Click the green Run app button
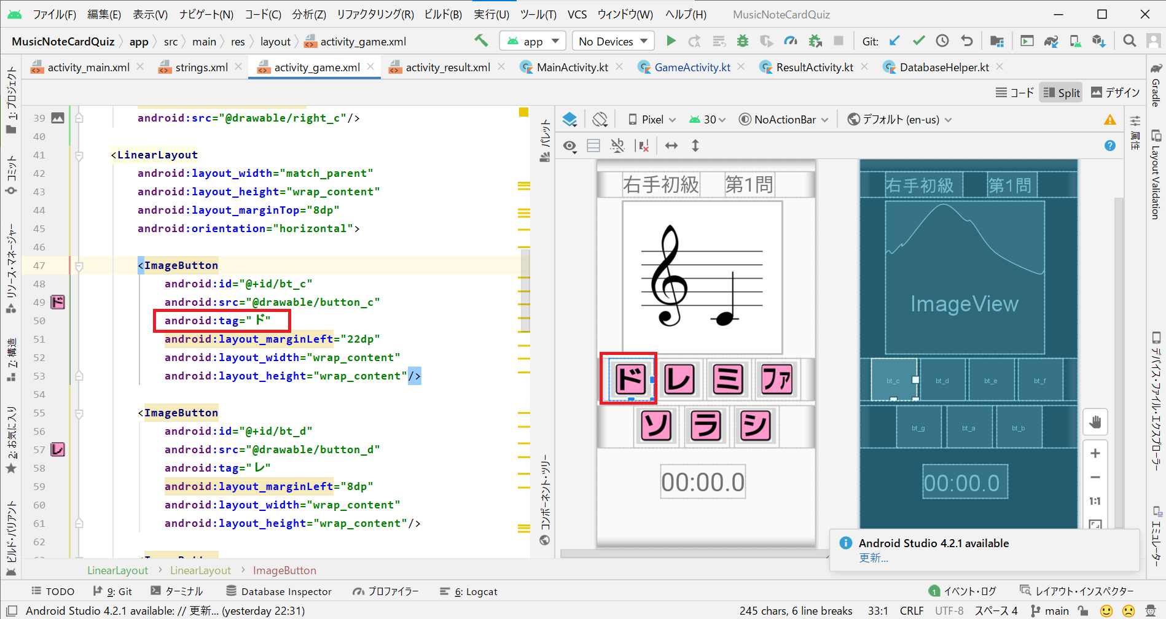 pos(671,41)
